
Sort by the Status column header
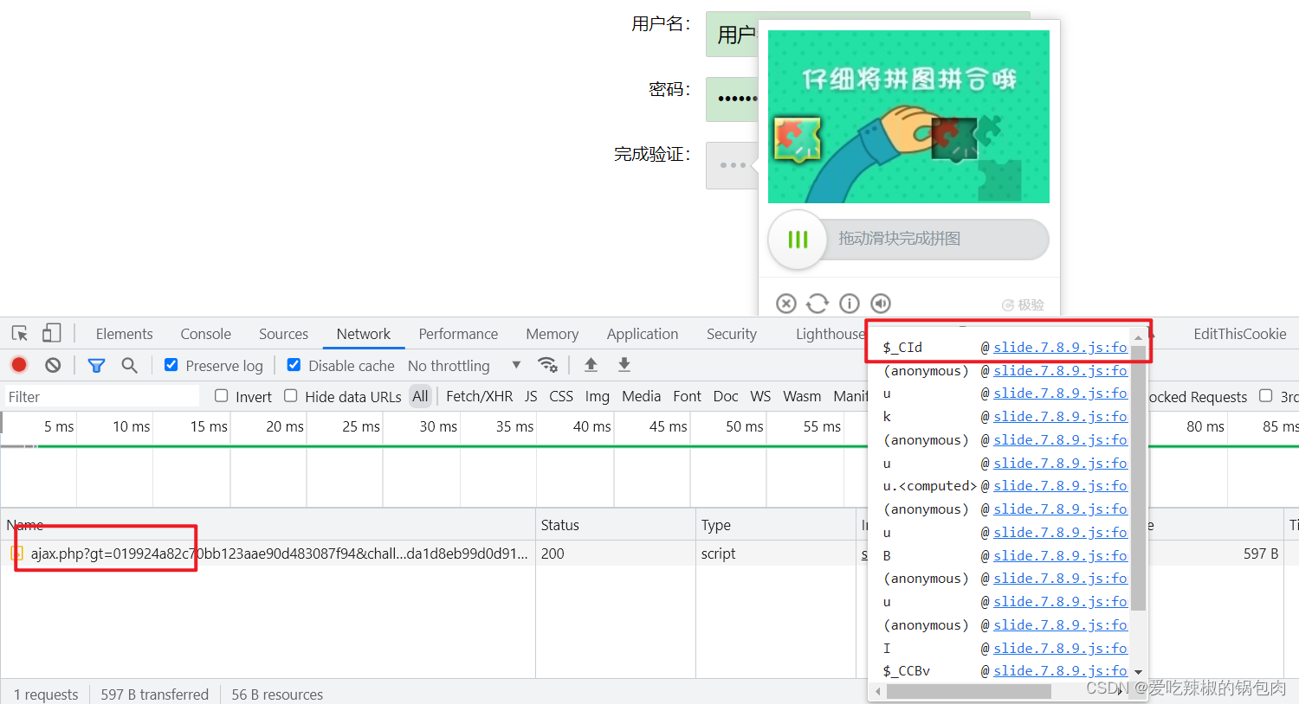616,525
